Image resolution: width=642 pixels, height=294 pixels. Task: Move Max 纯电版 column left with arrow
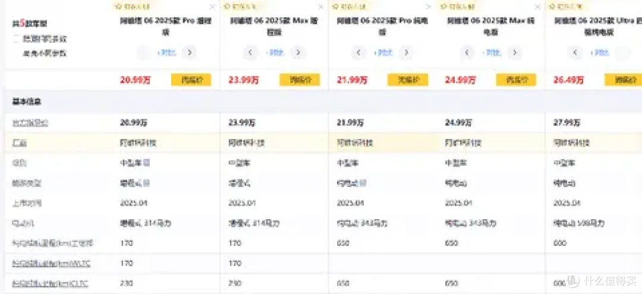coord(467,53)
